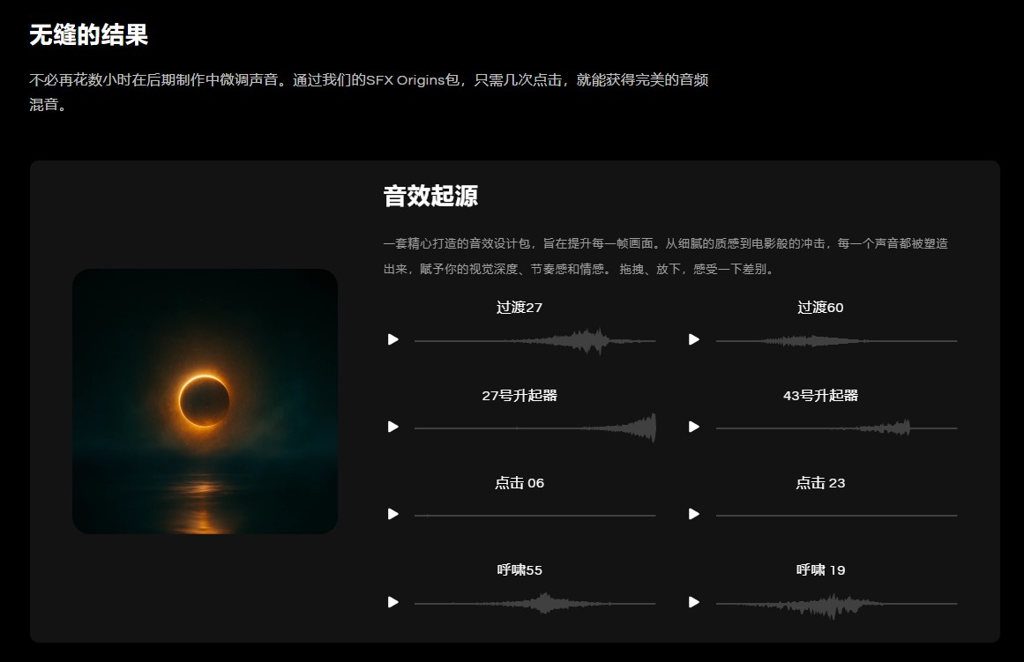Image resolution: width=1024 pixels, height=662 pixels.
Task: Play the 点击 06 click sample
Action: click(x=393, y=514)
